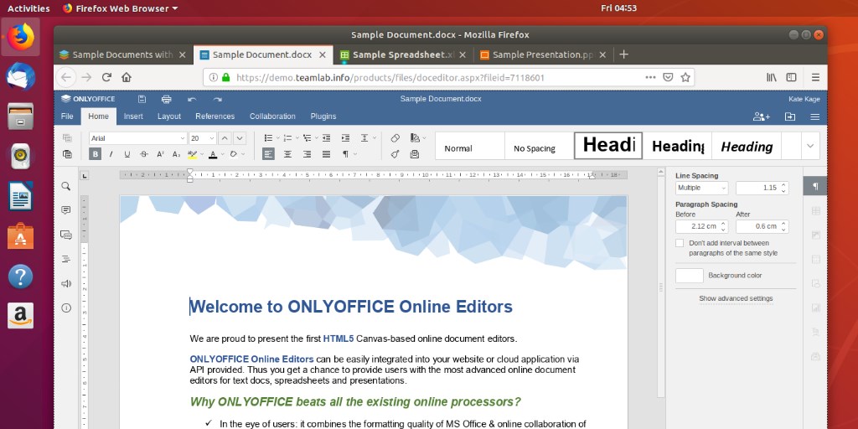
Task: Open the File tab
Action: coord(67,116)
